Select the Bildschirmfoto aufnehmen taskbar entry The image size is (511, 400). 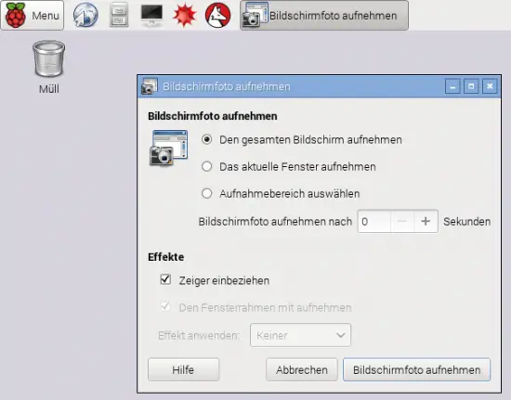point(324,15)
